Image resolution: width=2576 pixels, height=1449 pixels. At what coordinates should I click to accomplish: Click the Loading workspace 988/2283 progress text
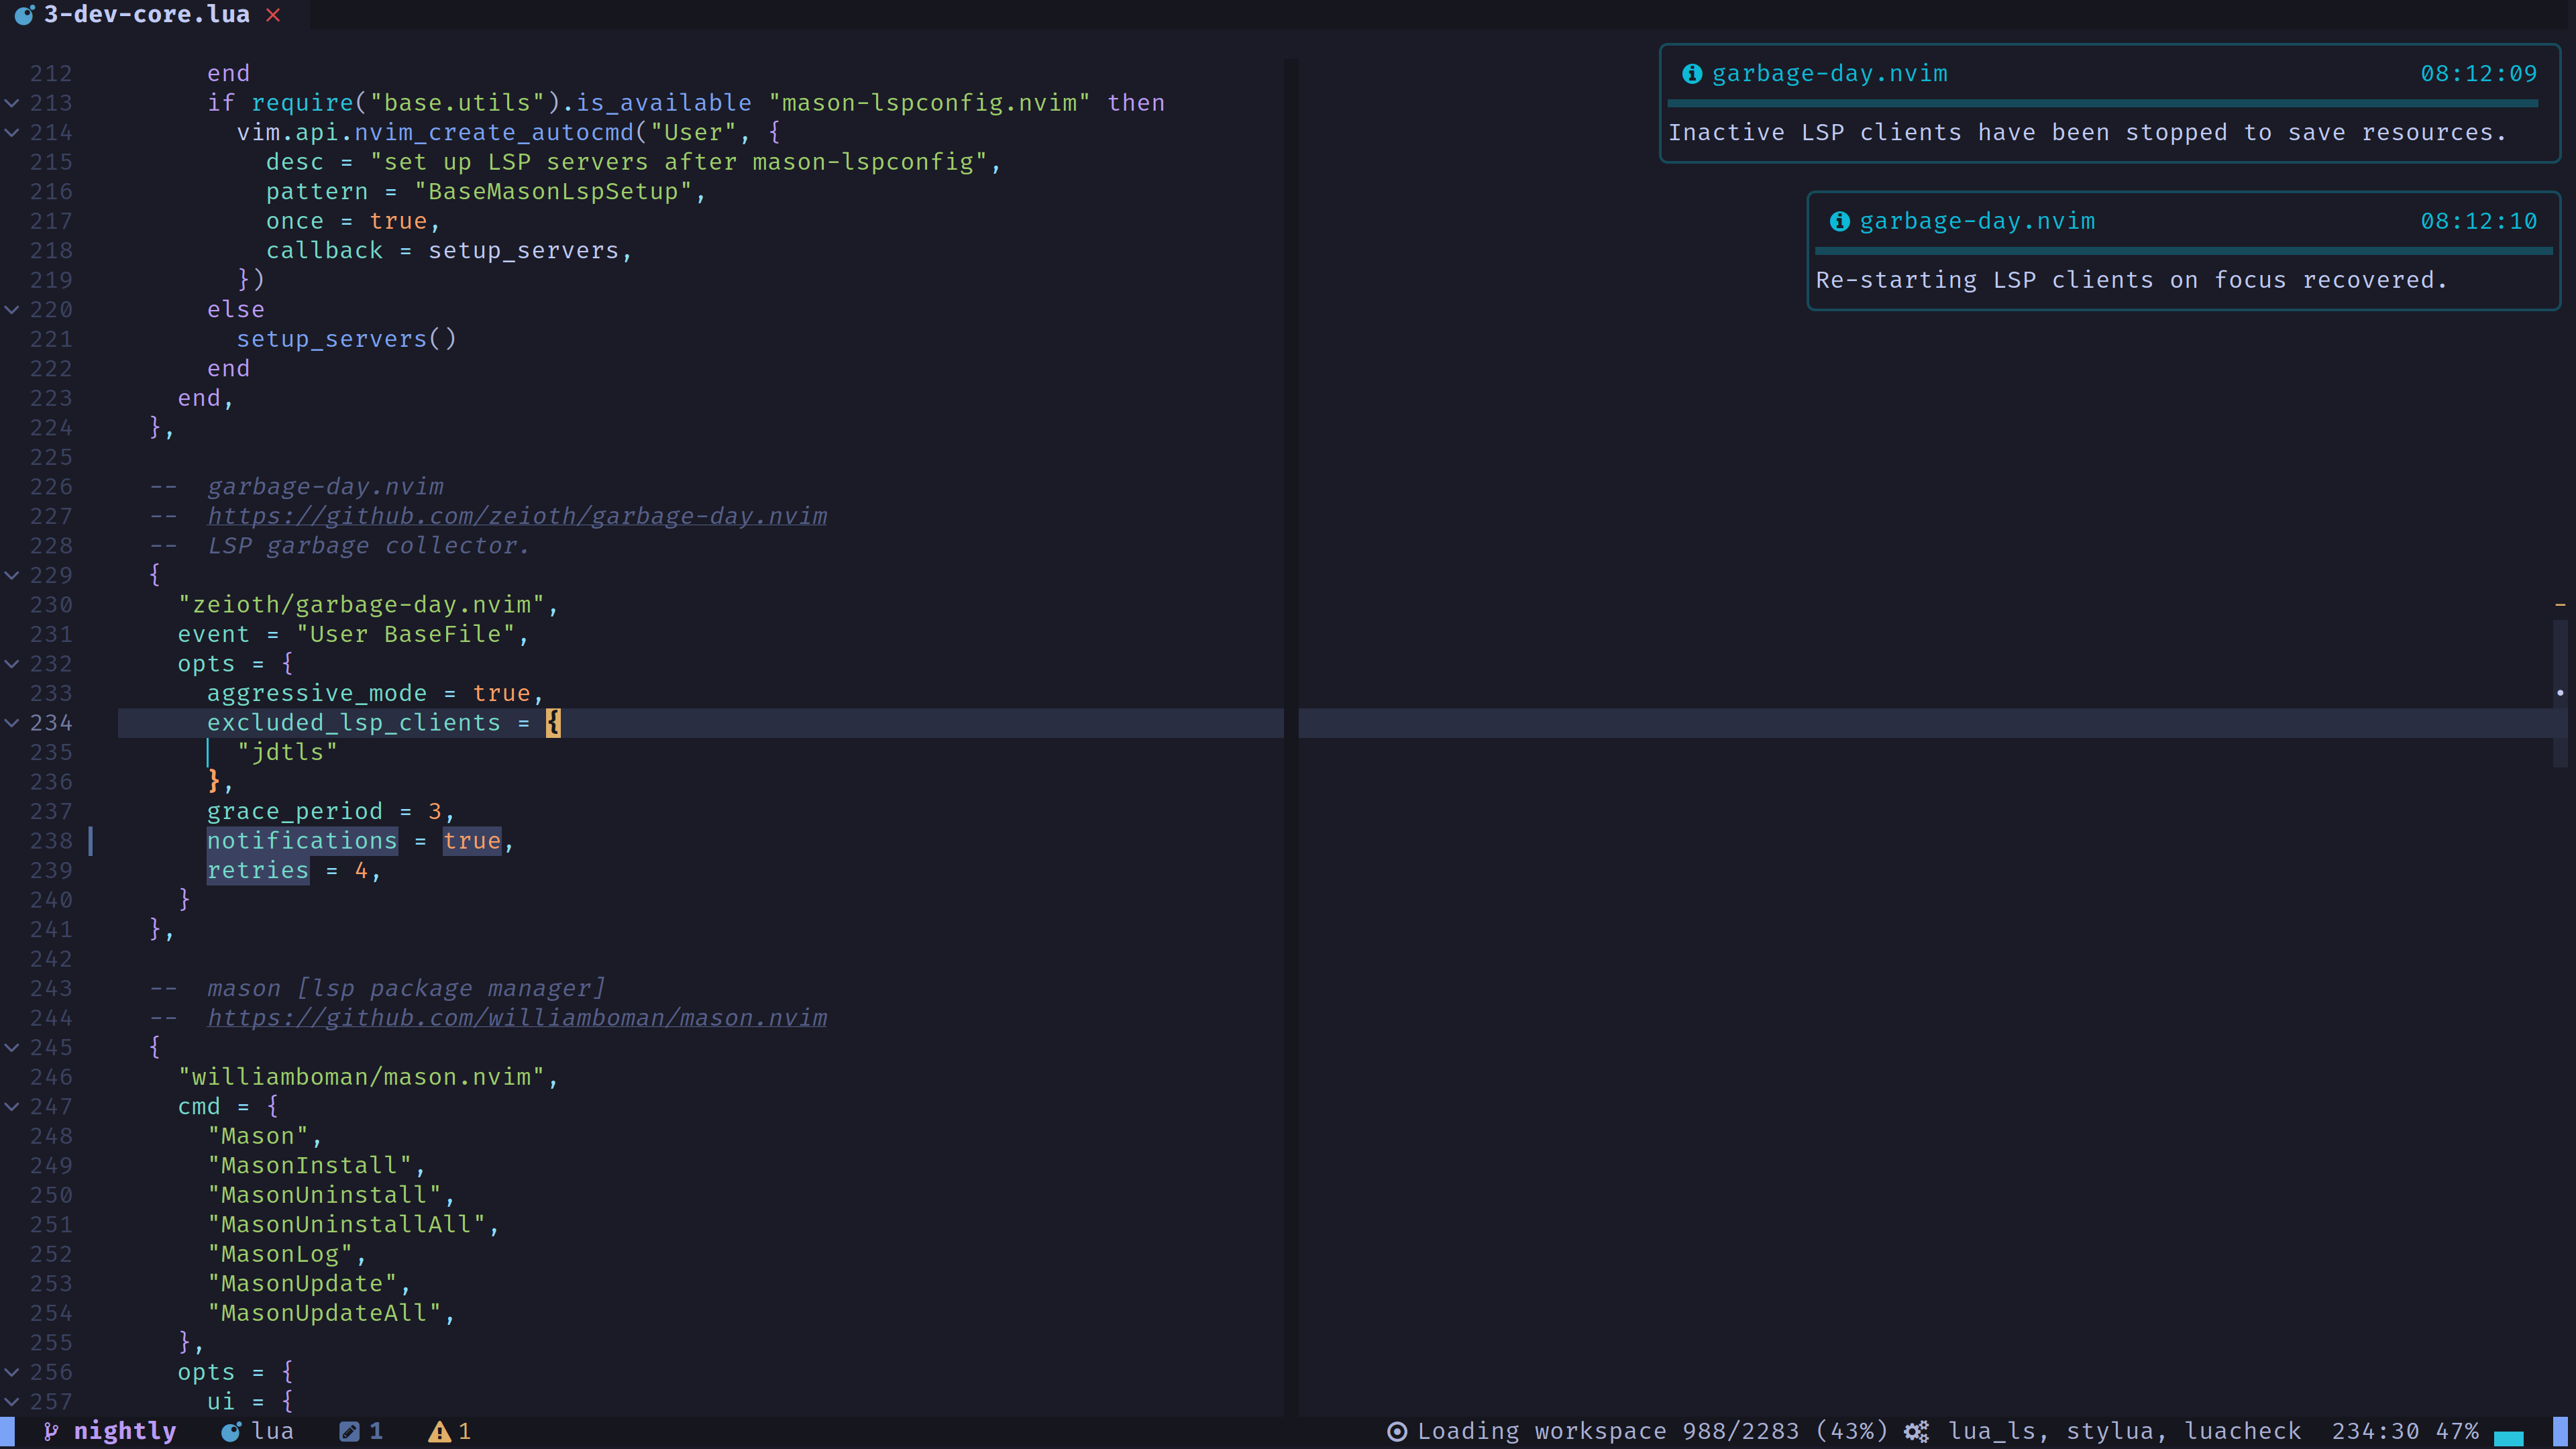1652,1431
